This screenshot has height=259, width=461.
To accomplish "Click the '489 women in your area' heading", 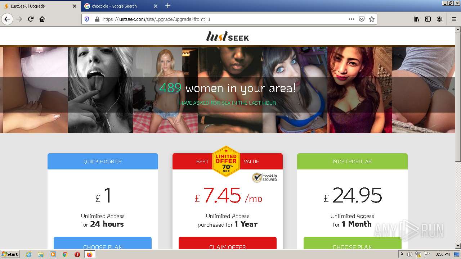I will (228, 88).
